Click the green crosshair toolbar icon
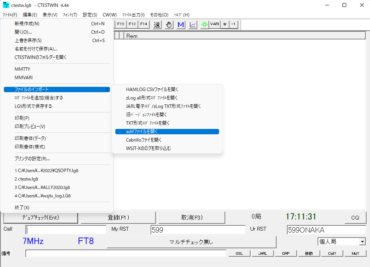370x267 pixels. pyautogui.click(x=205, y=24)
